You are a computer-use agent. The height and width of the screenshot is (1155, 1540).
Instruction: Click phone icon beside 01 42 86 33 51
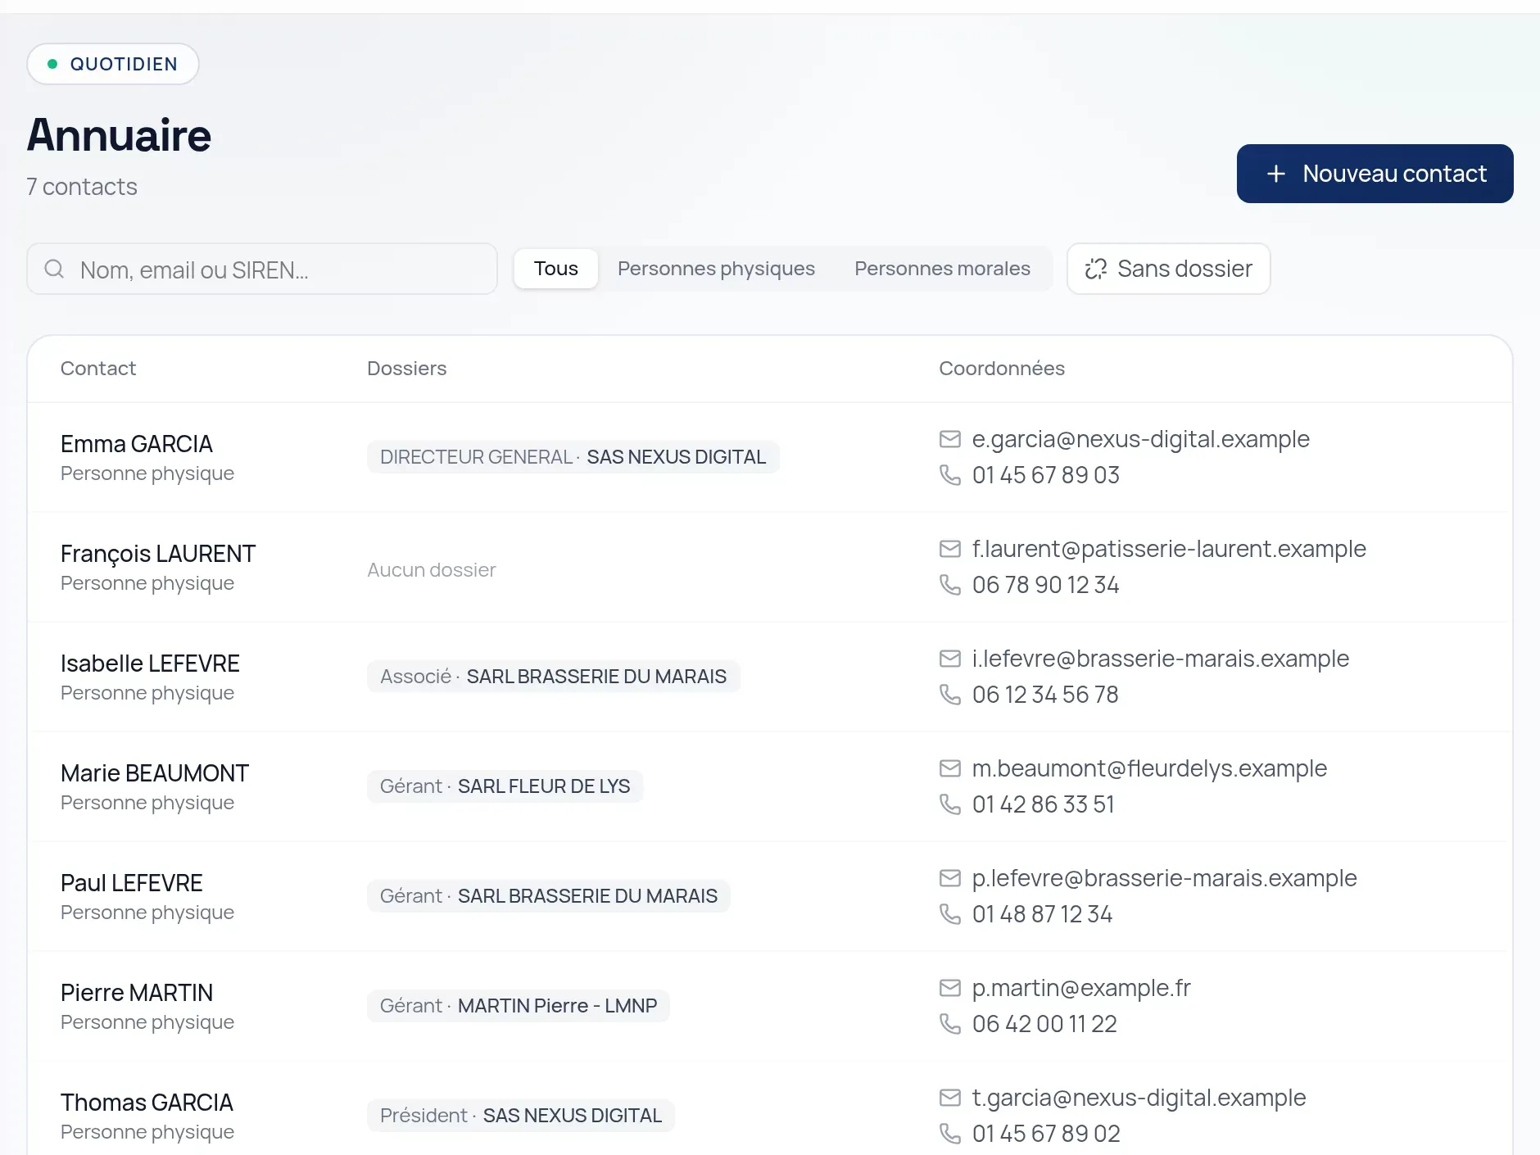click(949, 804)
